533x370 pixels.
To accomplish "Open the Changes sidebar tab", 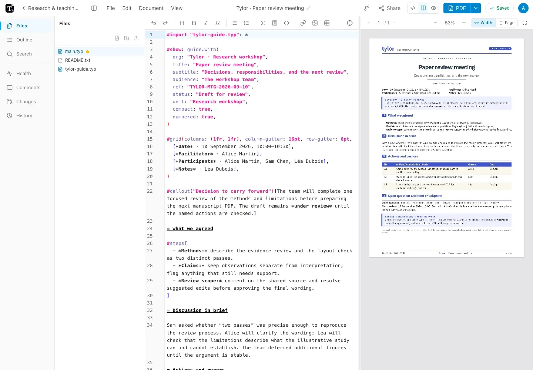I will pos(27,101).
